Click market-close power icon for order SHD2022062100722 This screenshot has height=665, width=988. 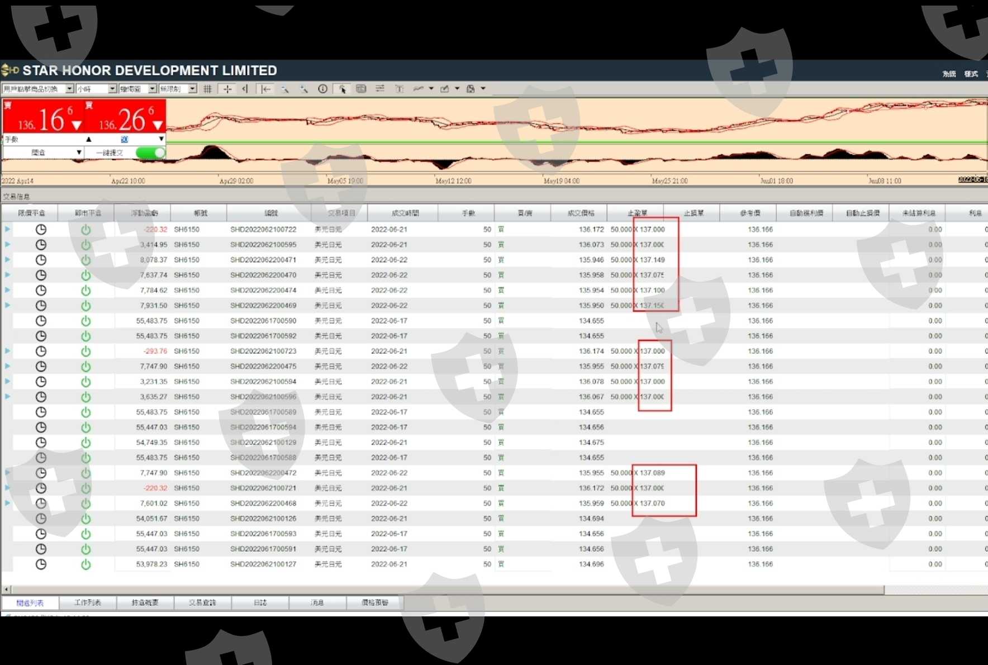(85, 230)
